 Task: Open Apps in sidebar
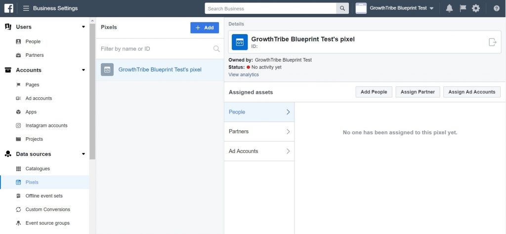coord(31,112)
